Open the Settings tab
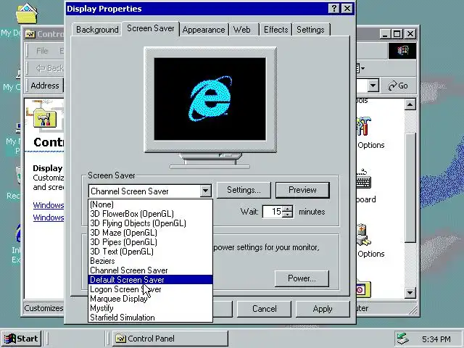This screenshot has width=464, height=348. tap(310, 30)
